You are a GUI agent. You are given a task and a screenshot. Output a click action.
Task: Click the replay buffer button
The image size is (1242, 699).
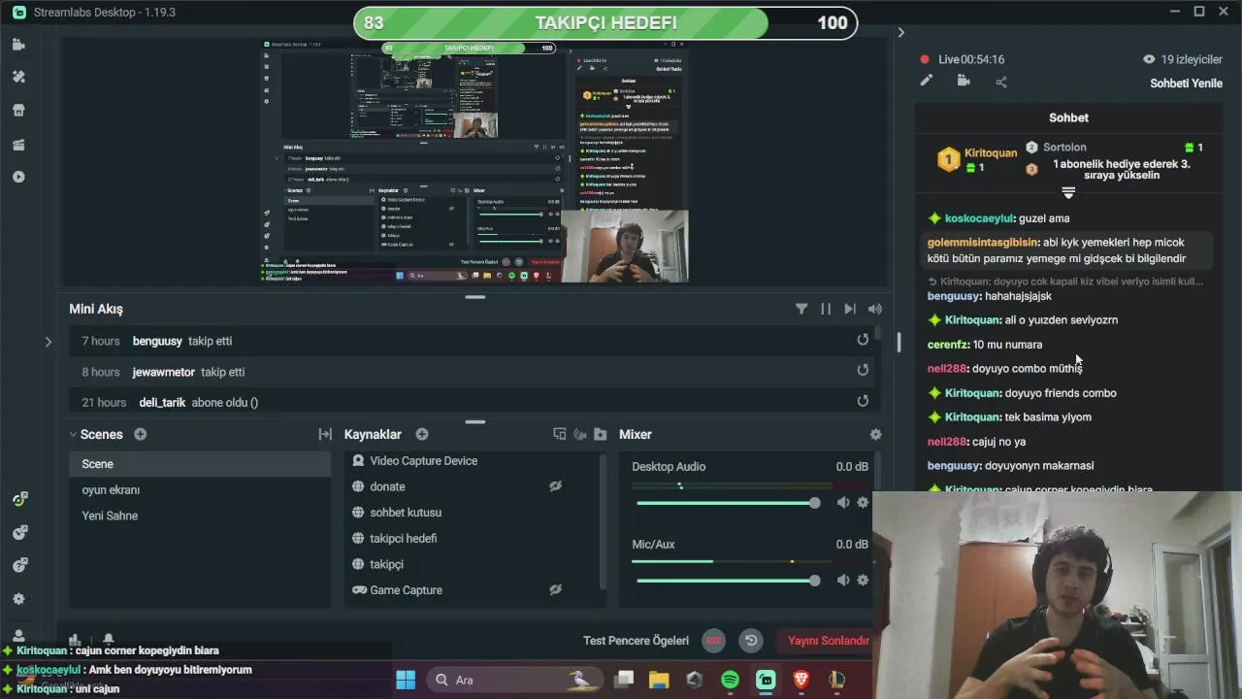coord(751,640)
